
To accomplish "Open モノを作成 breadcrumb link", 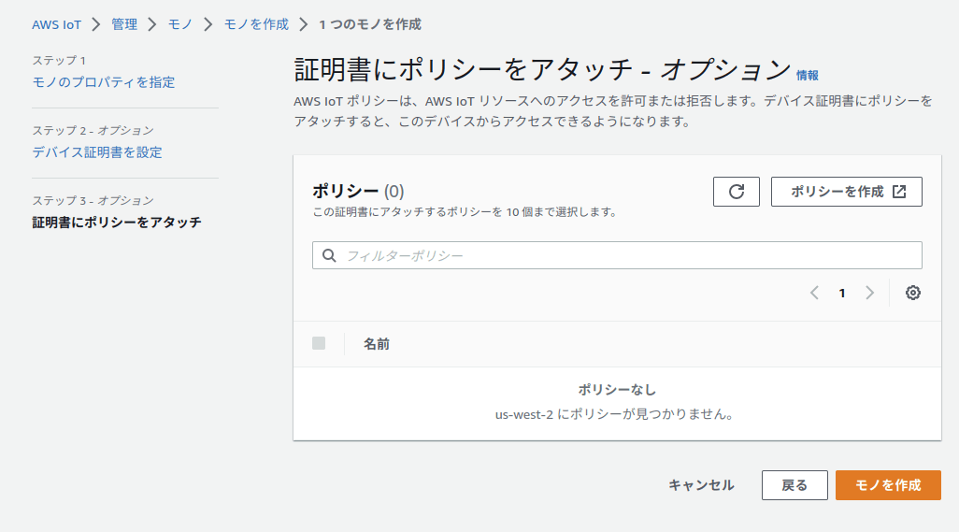I will pyautogui.click(x=256, y=24).
